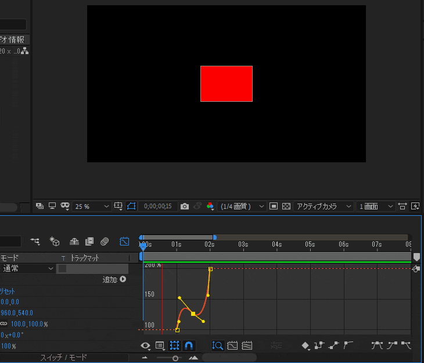This screenshot has height=363, width=424.
Task: Click zoom out timeline small mountains icon
Action: pos(145,358)
